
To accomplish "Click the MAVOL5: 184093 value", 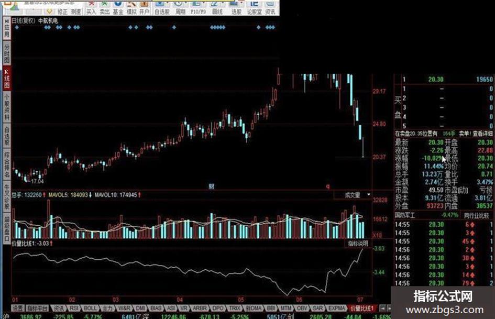I will [x=70, y=195].
